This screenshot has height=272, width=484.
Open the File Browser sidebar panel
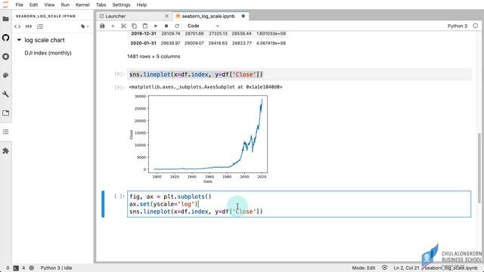click(x=5, y=19)
